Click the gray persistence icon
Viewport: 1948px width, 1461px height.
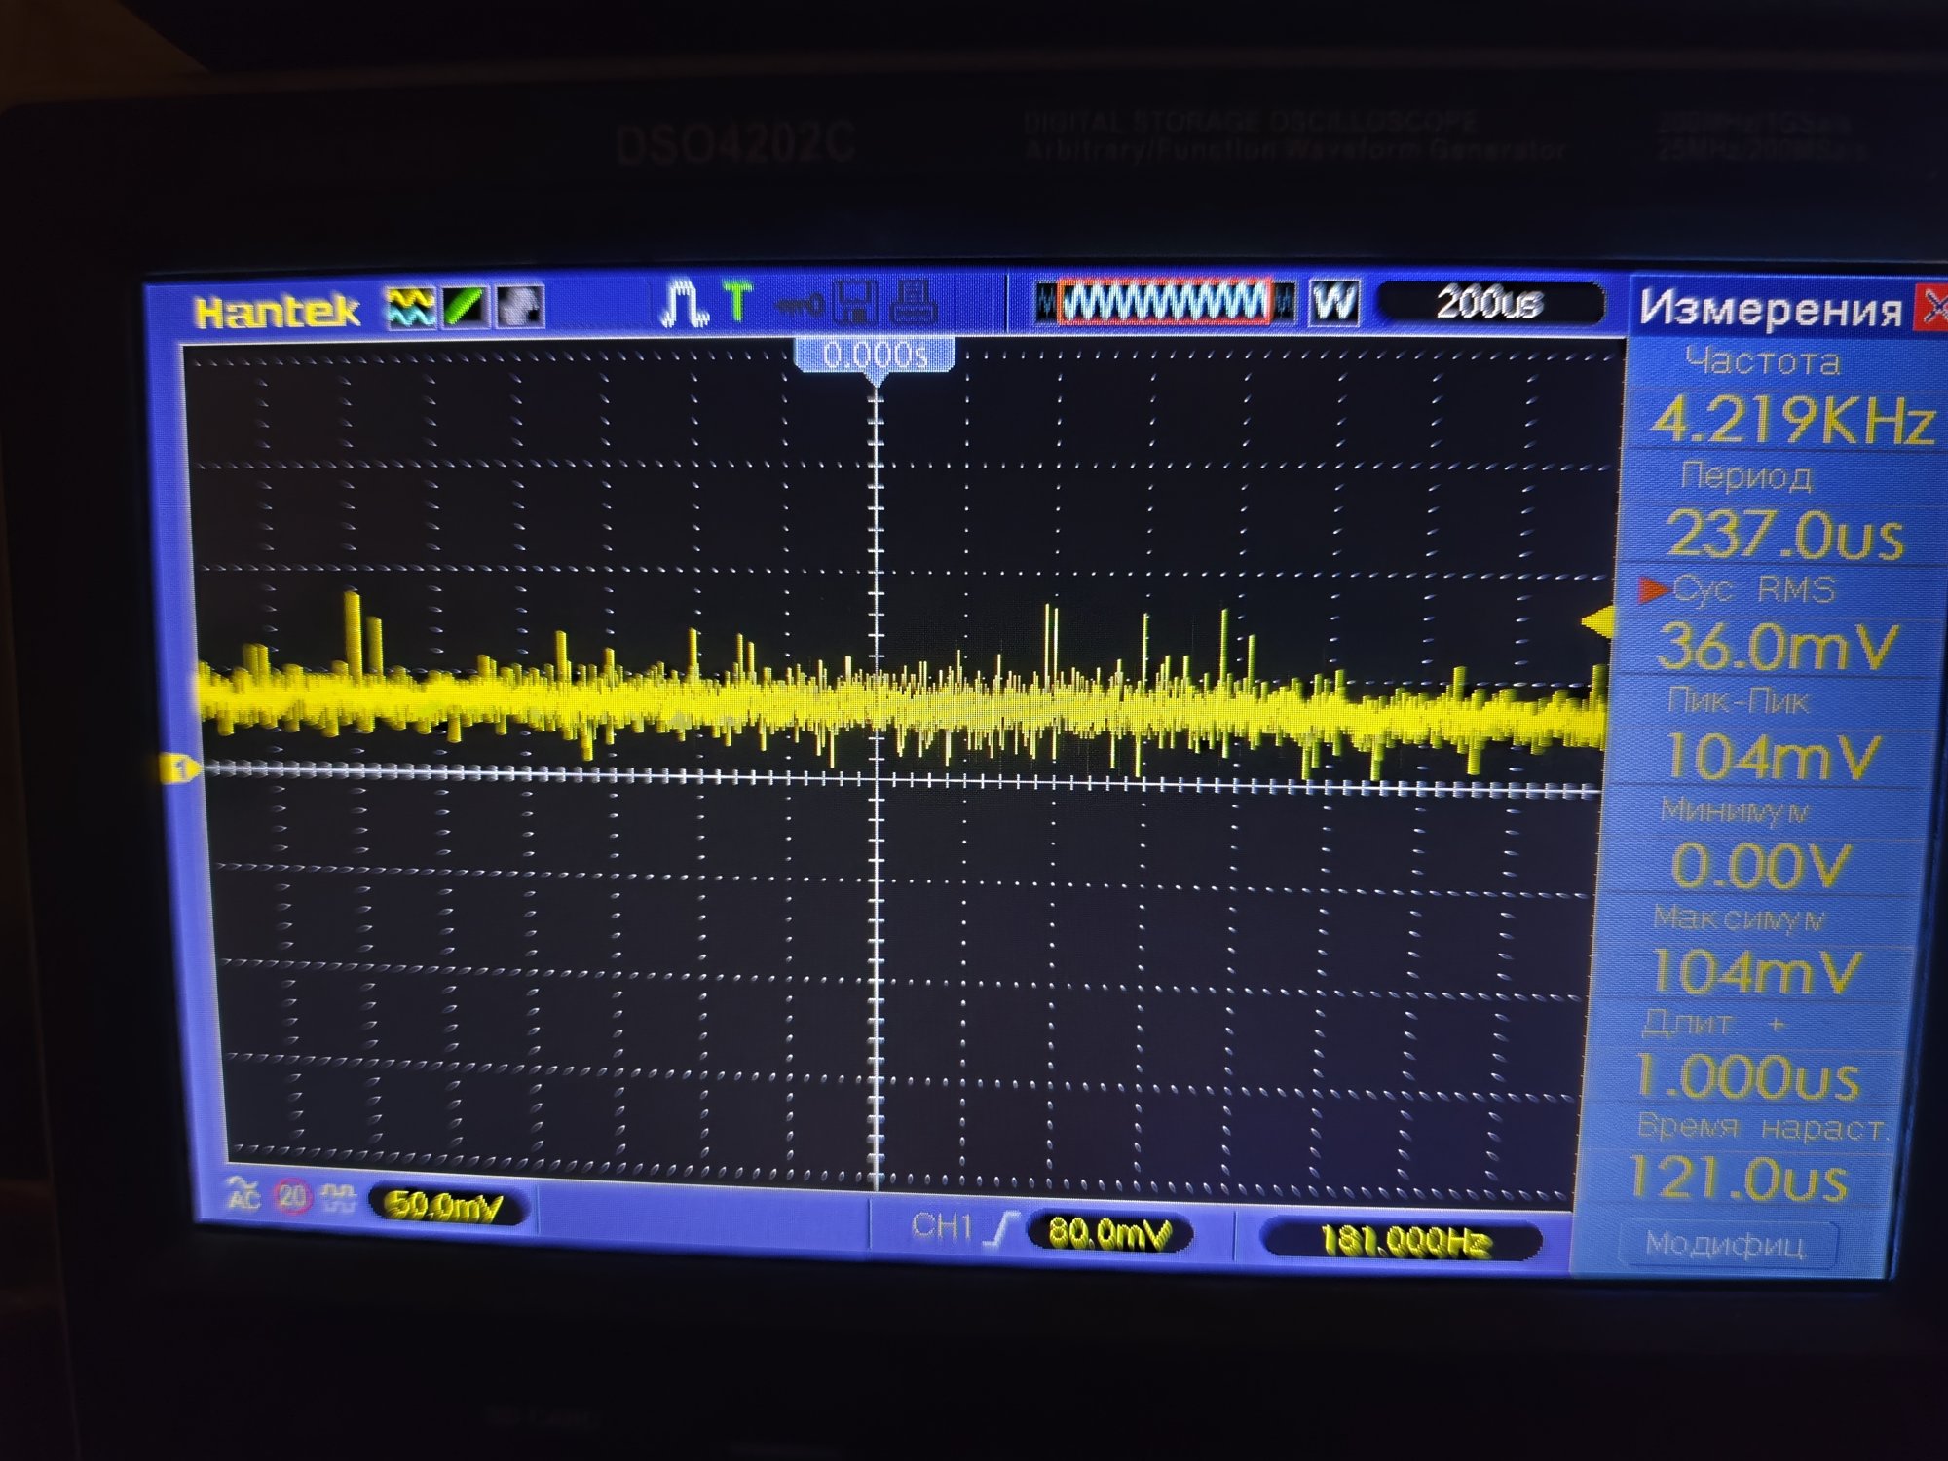click(520, 308)
